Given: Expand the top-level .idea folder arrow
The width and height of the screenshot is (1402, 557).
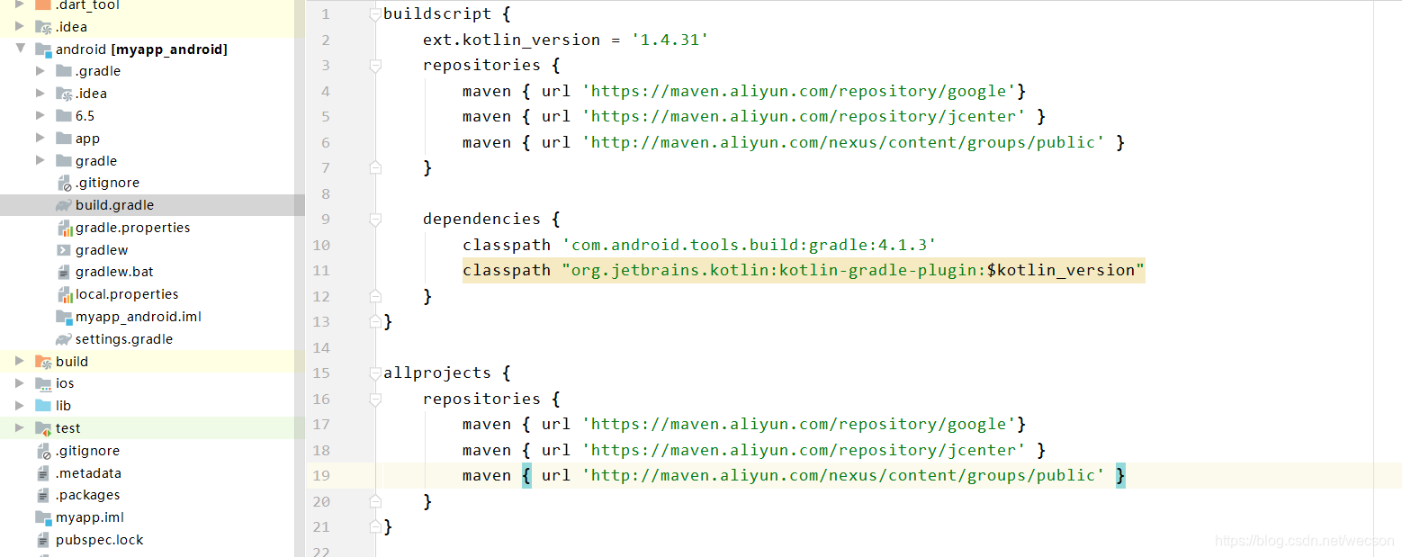Looking at the screenshot, I should [20, 26].
